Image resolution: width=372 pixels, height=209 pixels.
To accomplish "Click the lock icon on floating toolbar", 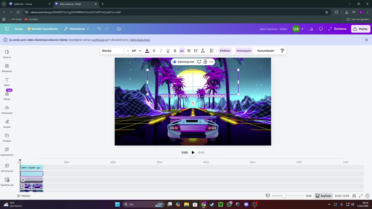I will coord(205,62).
